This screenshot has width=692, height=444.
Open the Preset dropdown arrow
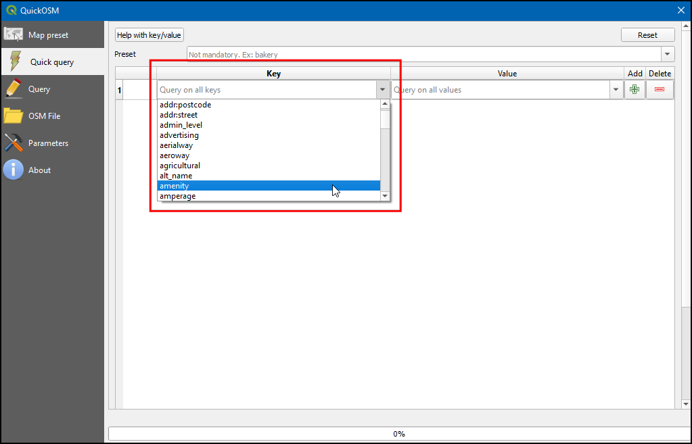[x=668, y=54]
